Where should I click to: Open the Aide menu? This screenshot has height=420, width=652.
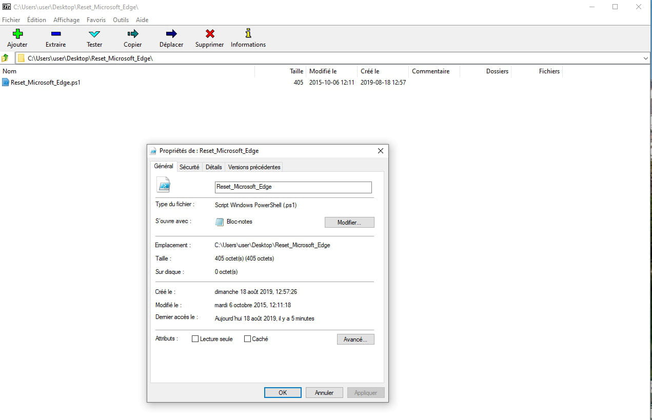click(142, 20)
